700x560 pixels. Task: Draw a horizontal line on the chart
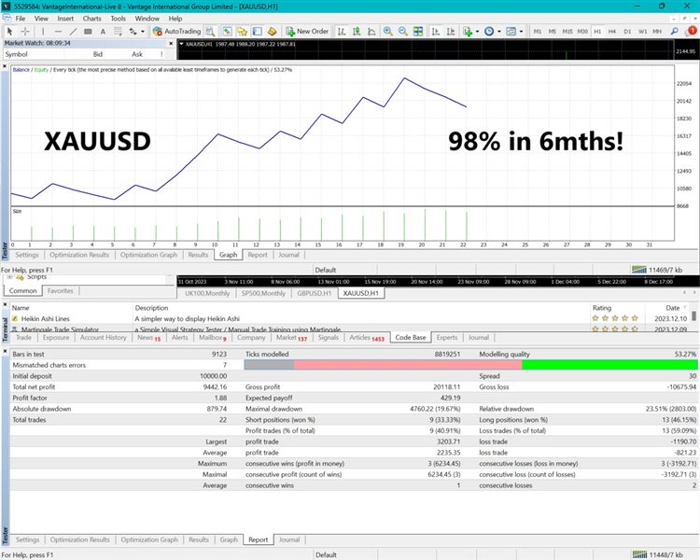click(58, 31)
